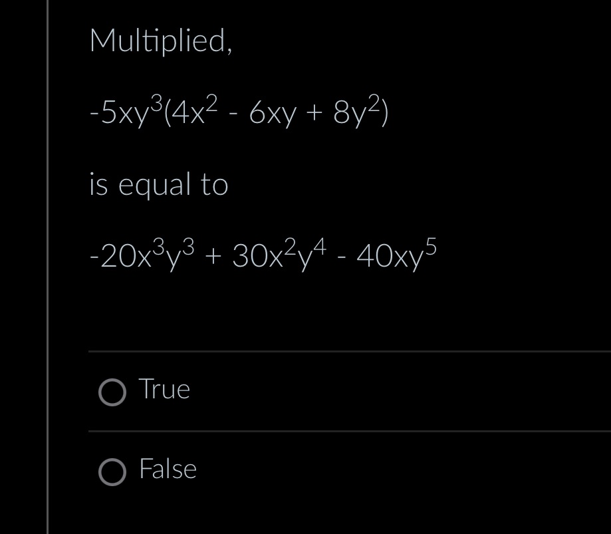Click the expression -5xy³(4x² - 6xy + 8y²)

(x=239, y=112)
